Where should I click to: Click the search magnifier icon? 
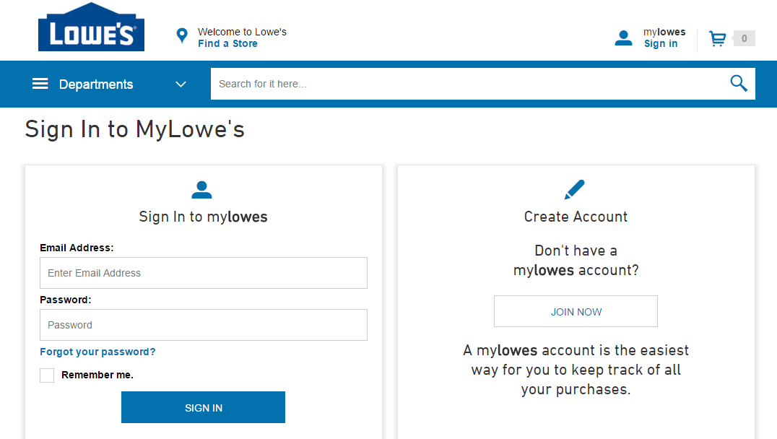coord(738,83)
